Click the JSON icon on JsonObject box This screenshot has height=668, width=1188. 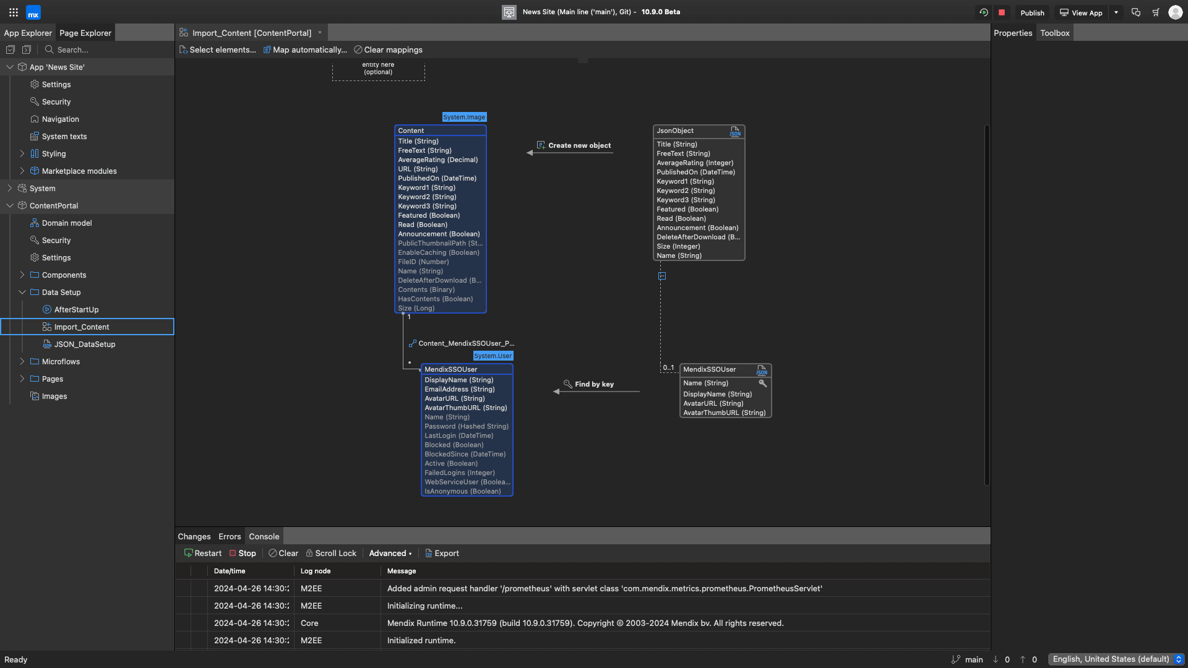tap(735, 131)
